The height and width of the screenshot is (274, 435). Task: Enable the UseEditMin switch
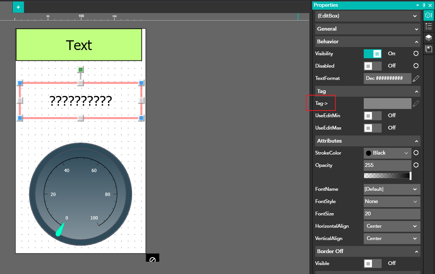click(x=372, y=116)
